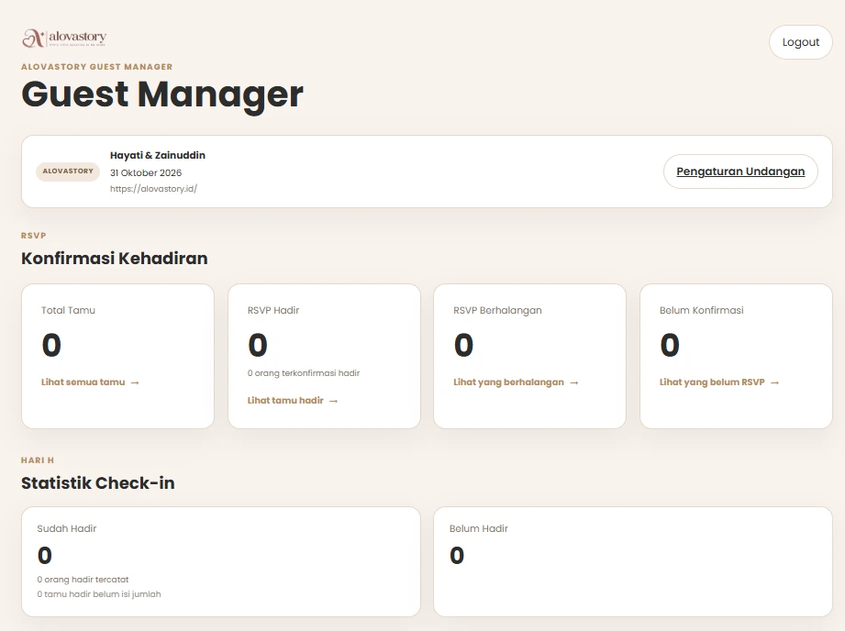
Task: Click the Total Tamu count value
Action: coord(51,346)
